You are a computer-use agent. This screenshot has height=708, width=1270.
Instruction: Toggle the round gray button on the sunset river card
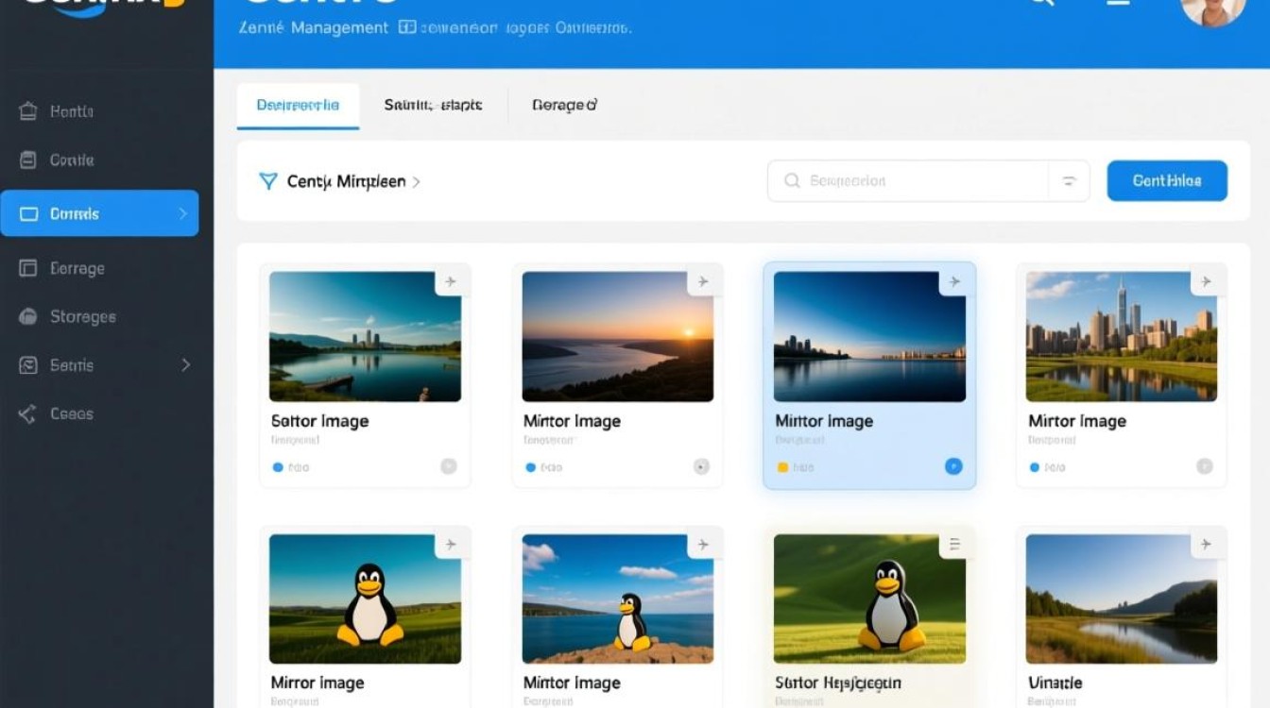coord(701,466)
